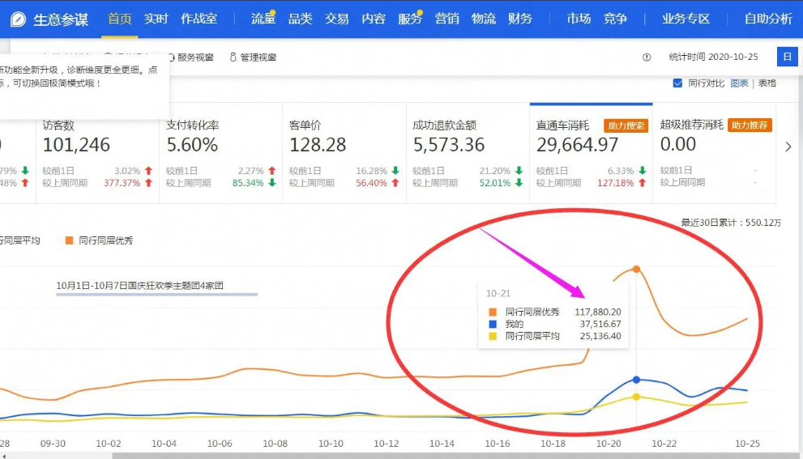Click the 生意参谋 logo icon
The height and width of the screenshot is (459, 803).
coord(18,19)
